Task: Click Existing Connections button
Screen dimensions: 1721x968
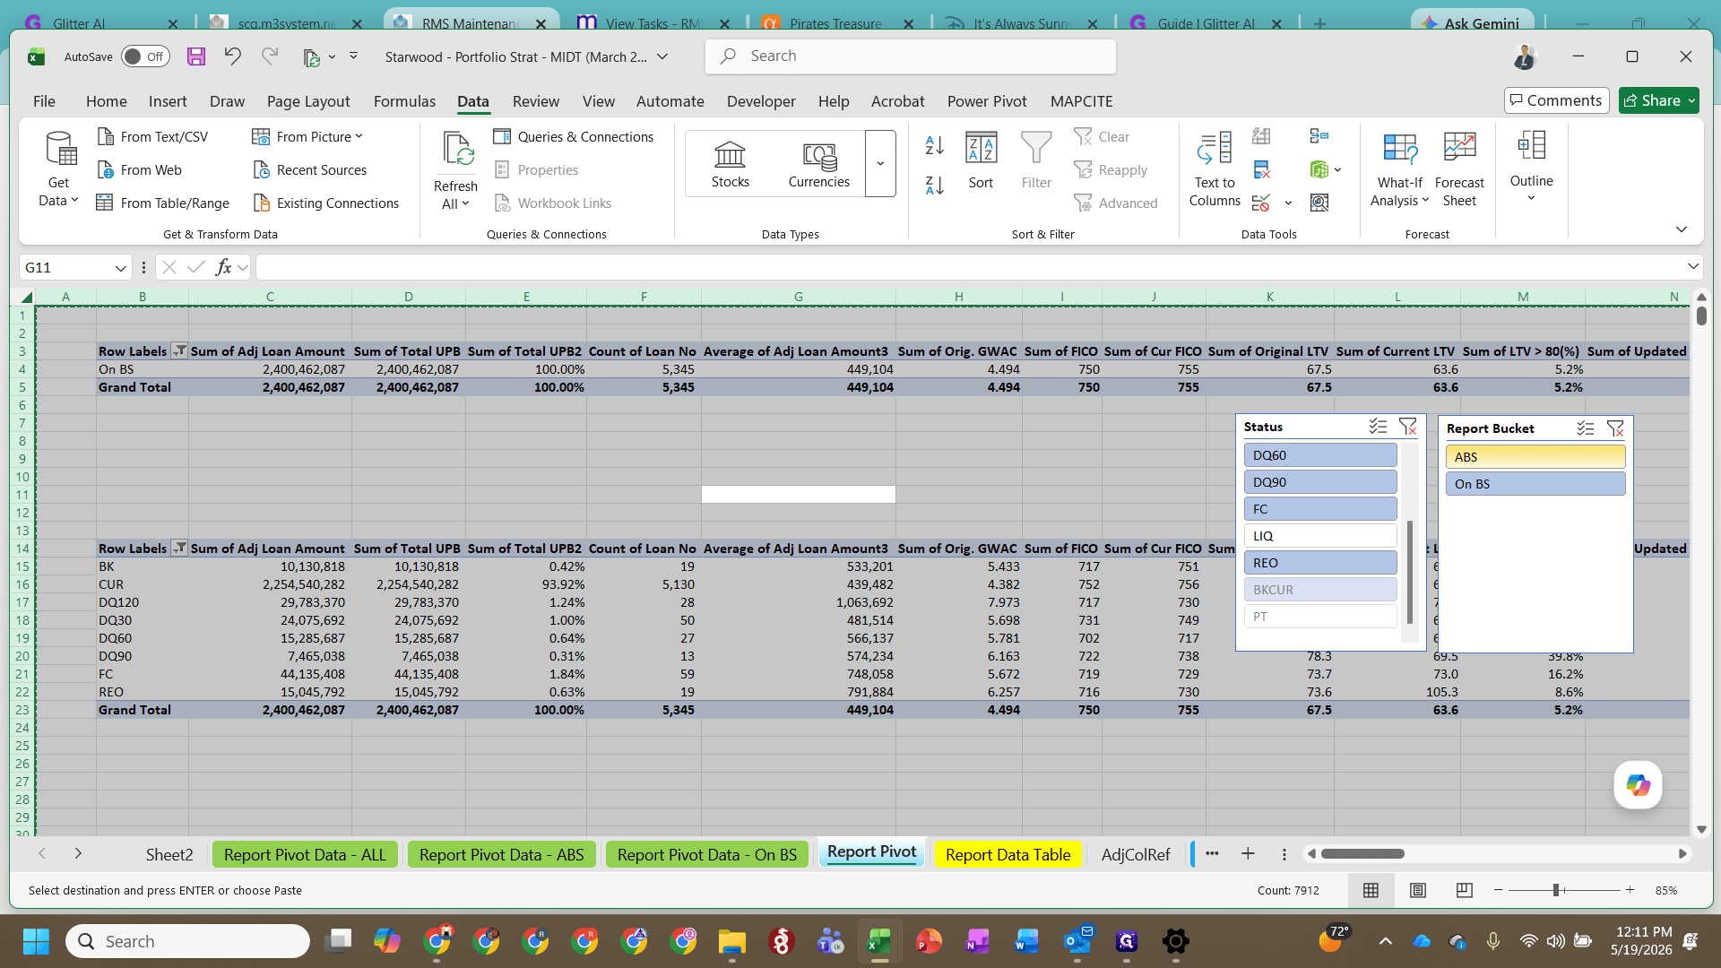Action: coord(326,203)
